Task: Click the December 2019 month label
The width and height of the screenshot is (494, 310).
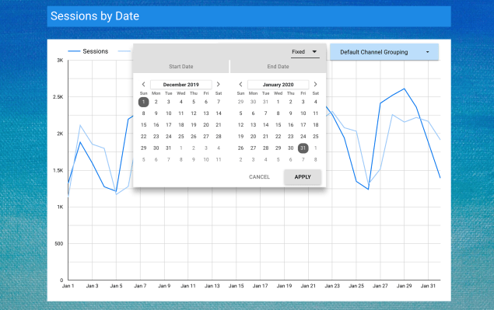Action: [x=180, y=85]
